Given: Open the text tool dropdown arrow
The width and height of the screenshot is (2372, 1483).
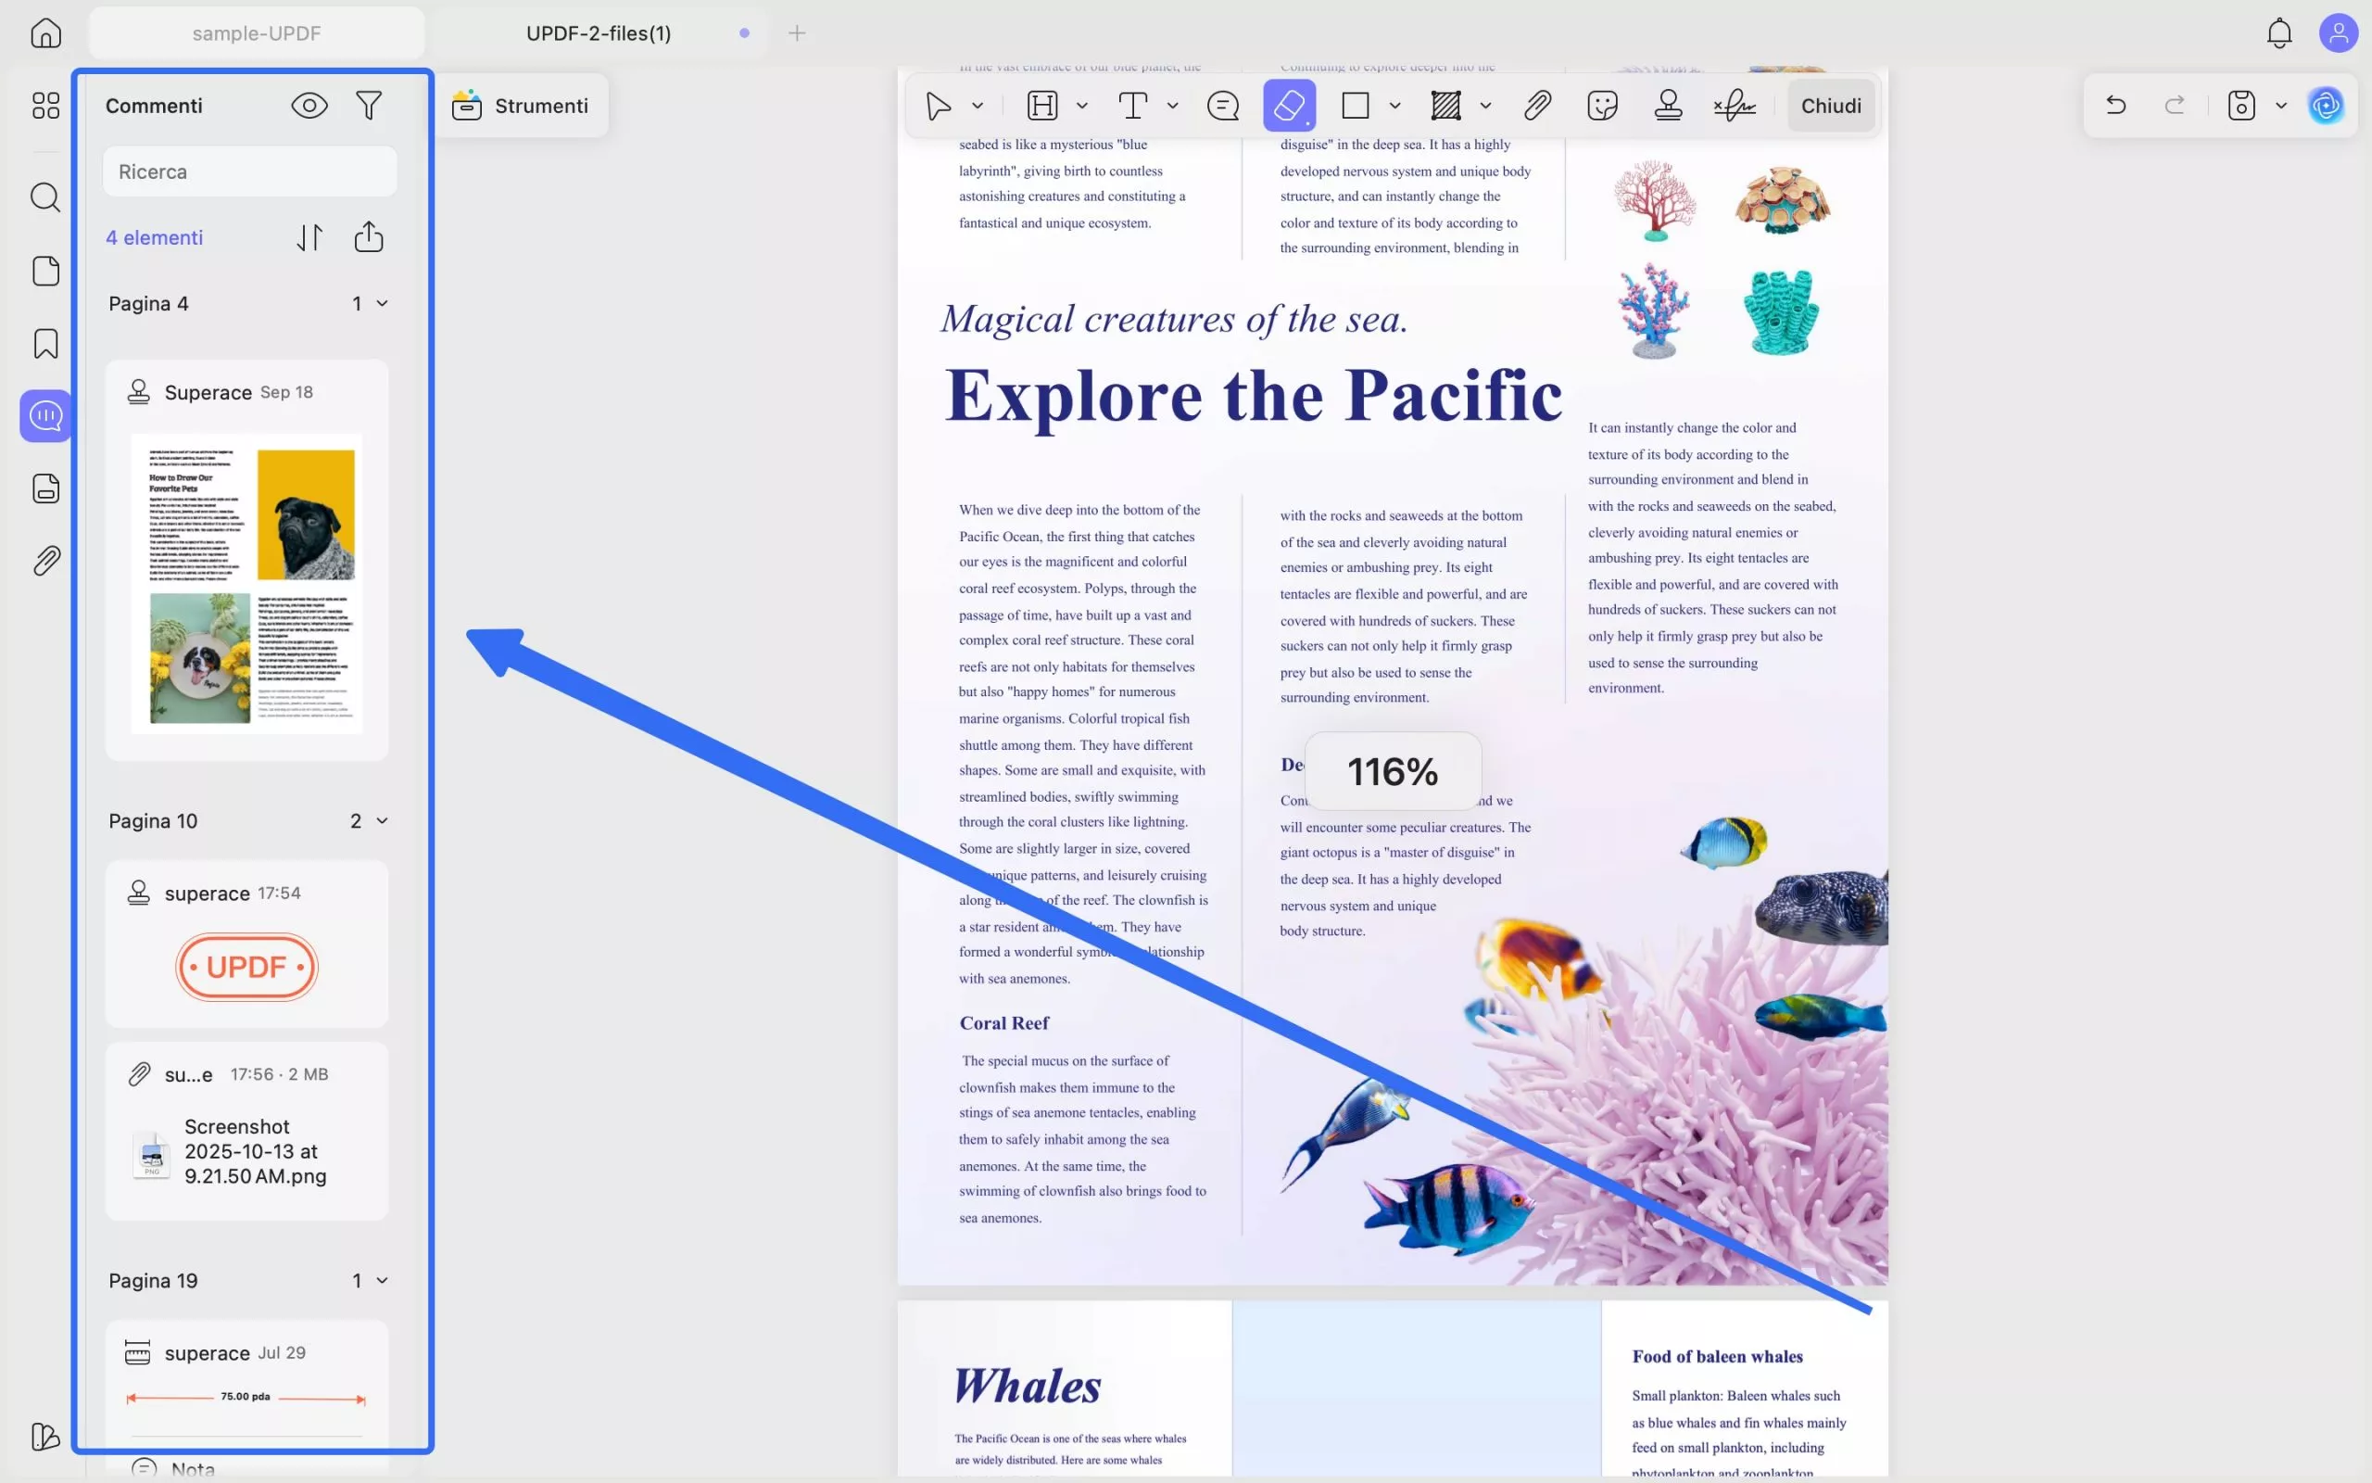Looking at the screenshot, I should pyautogui.click(x=1172, y=105).
